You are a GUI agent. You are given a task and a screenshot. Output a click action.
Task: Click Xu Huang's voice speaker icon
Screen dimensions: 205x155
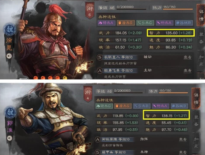[9, 56]
